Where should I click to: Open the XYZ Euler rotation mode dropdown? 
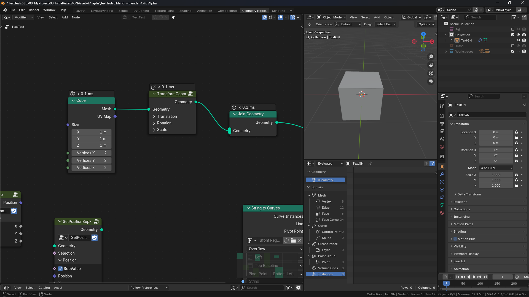click(496, 168)
